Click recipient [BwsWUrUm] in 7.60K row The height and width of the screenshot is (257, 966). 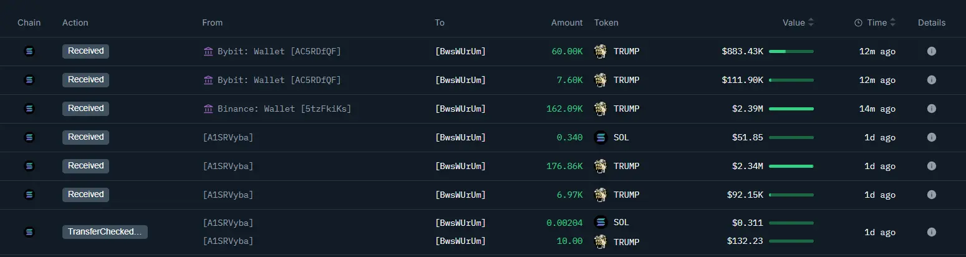click(x=460, y=80)
